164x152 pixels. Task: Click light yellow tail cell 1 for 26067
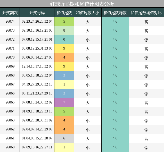[x=64, y=84]
